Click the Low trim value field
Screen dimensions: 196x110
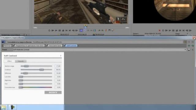click(58, 77)
